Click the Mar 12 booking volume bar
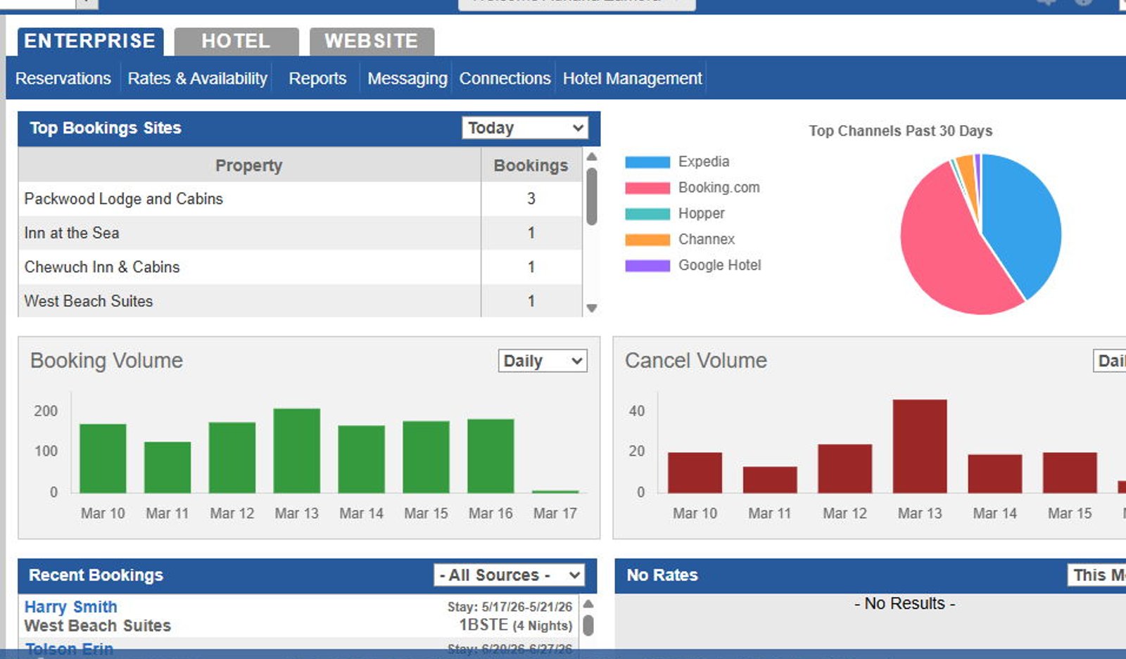The image size is (1126, 659). tap(232, 457)
